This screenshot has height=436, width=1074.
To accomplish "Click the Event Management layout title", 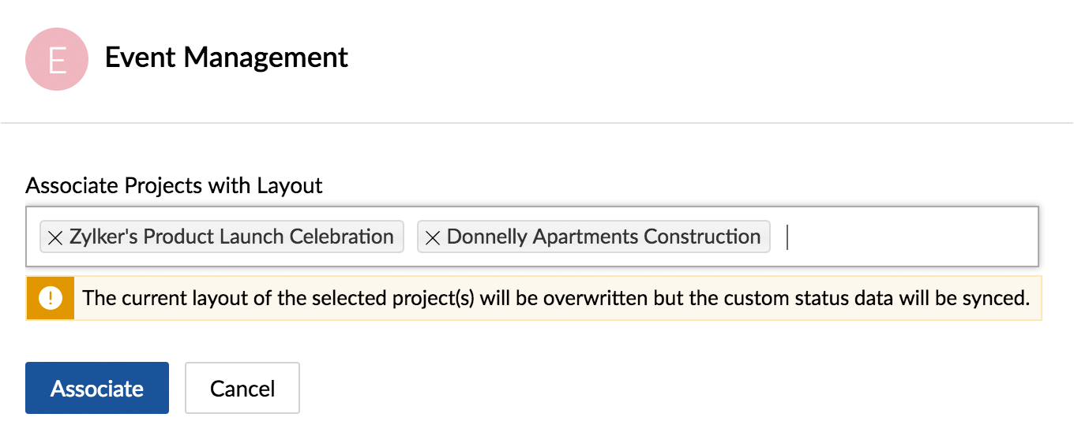I will (227, 58).
